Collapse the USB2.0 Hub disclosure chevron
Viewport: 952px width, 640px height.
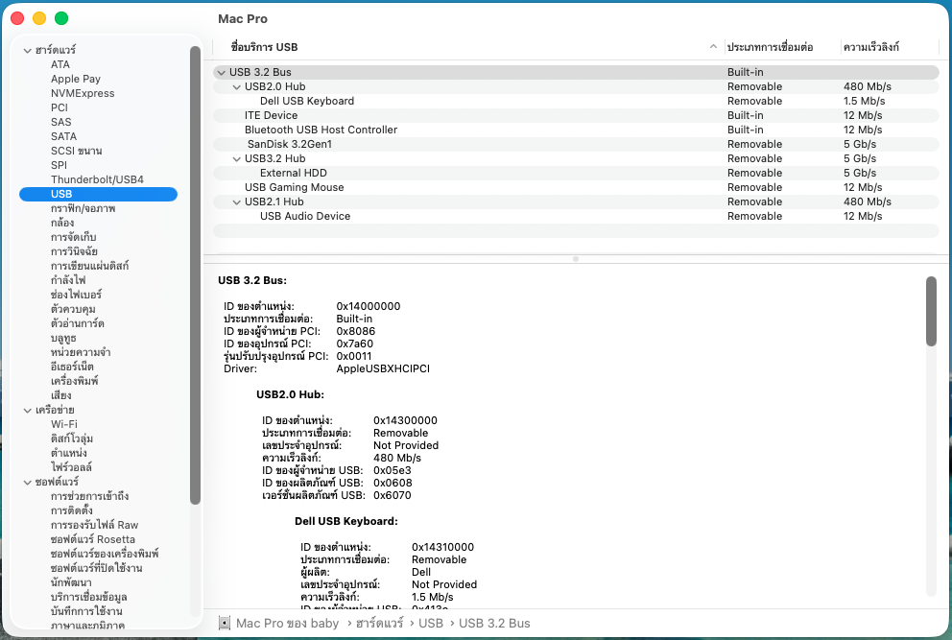pos(237,86)
